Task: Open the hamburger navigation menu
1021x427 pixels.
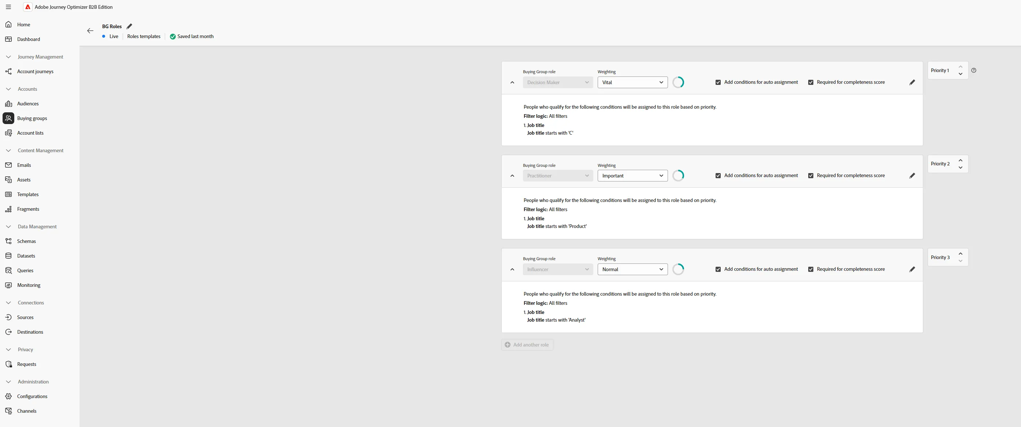Action: (8, 7)
